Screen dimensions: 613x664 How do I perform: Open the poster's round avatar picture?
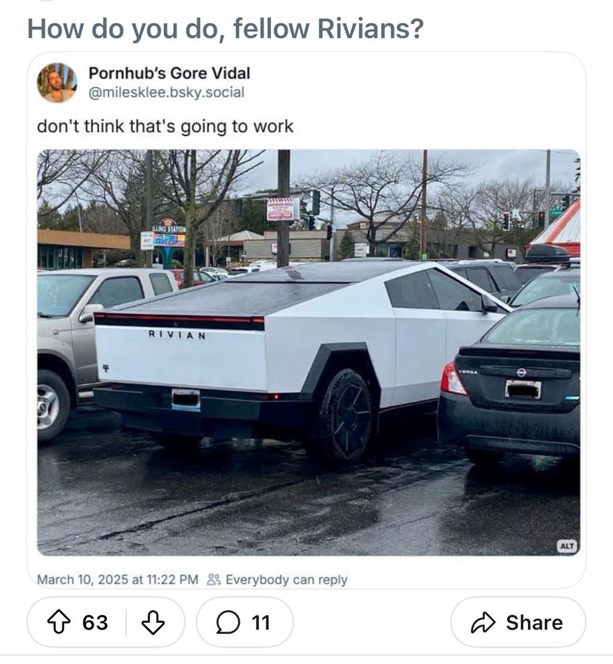tap(57, 83)
